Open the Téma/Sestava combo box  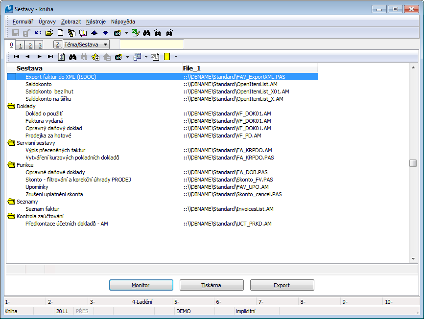tap(86, 45)
